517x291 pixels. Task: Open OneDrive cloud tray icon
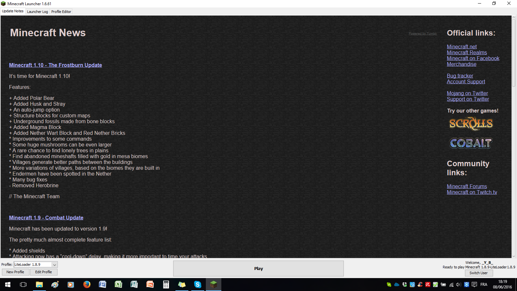pyautogui.click(x=396, y=285)
